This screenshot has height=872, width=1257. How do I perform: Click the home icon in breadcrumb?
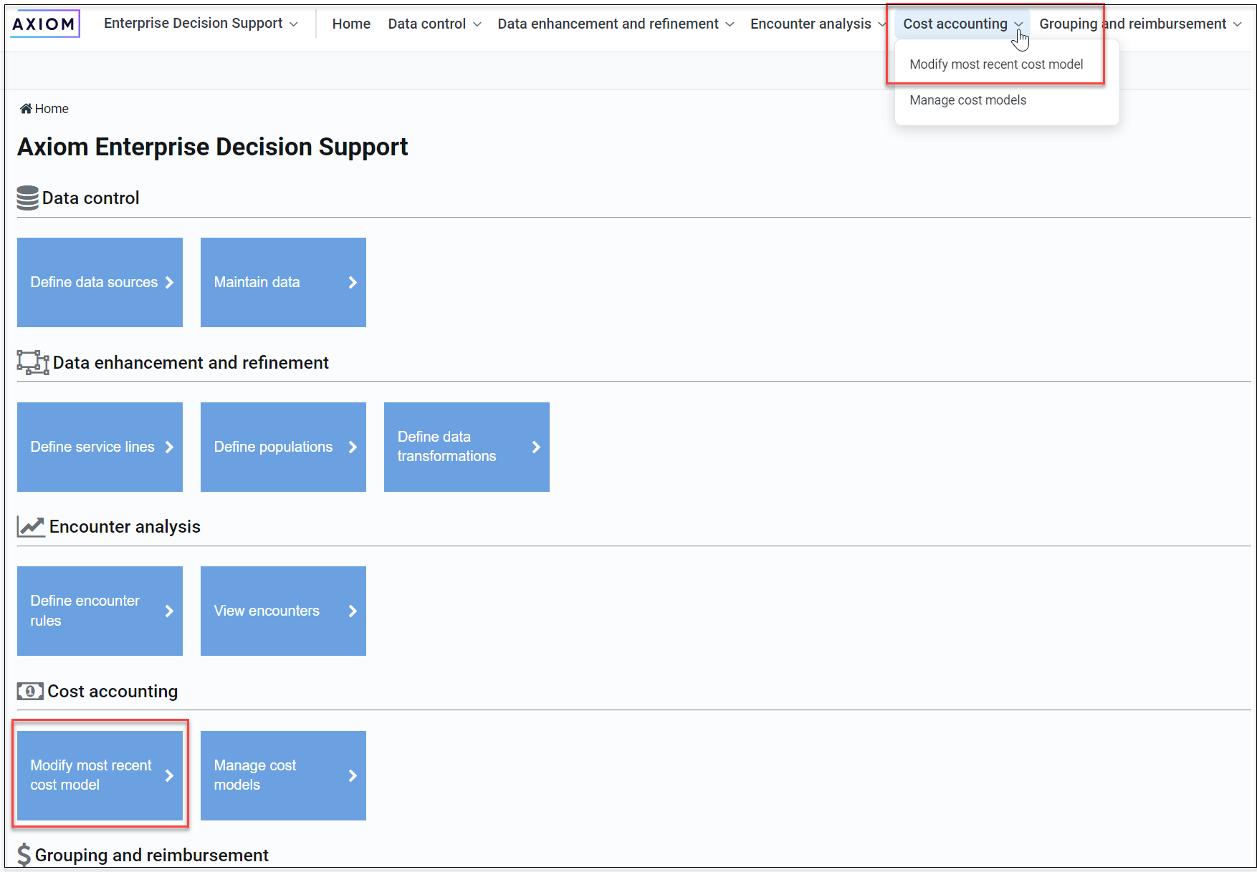click(26, 109)
